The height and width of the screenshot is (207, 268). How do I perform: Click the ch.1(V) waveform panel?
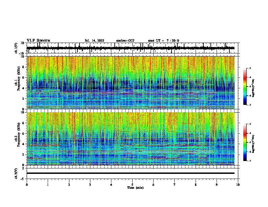pyautogui.click(x=133, y=48)
